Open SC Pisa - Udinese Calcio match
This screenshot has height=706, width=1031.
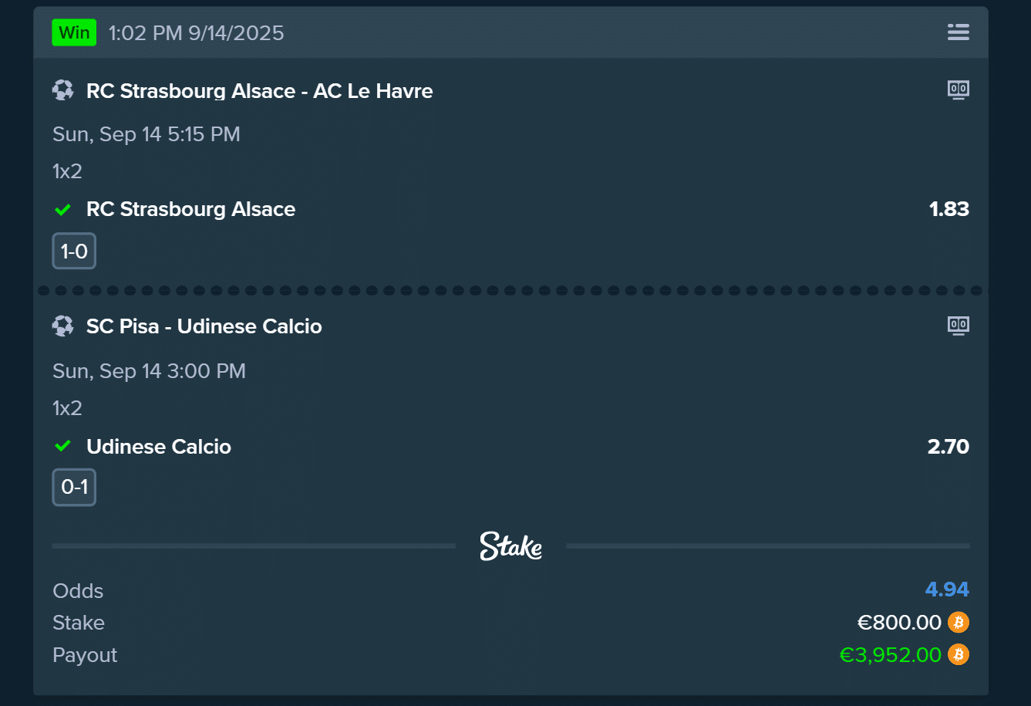click(x=204, y=326)
